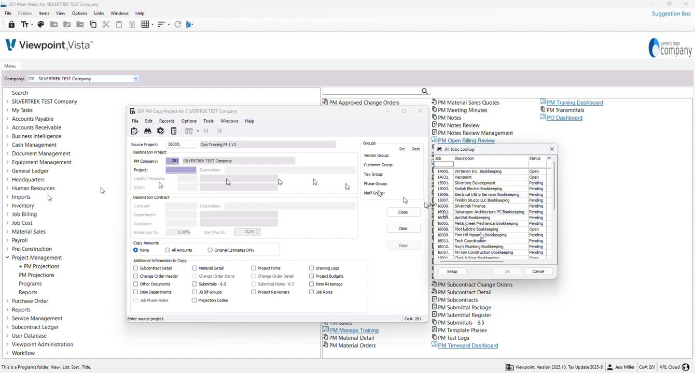Click the refresh icon in main toolbar
The width and height of the screenshot is (695, 373).
(x=177, y=24)
